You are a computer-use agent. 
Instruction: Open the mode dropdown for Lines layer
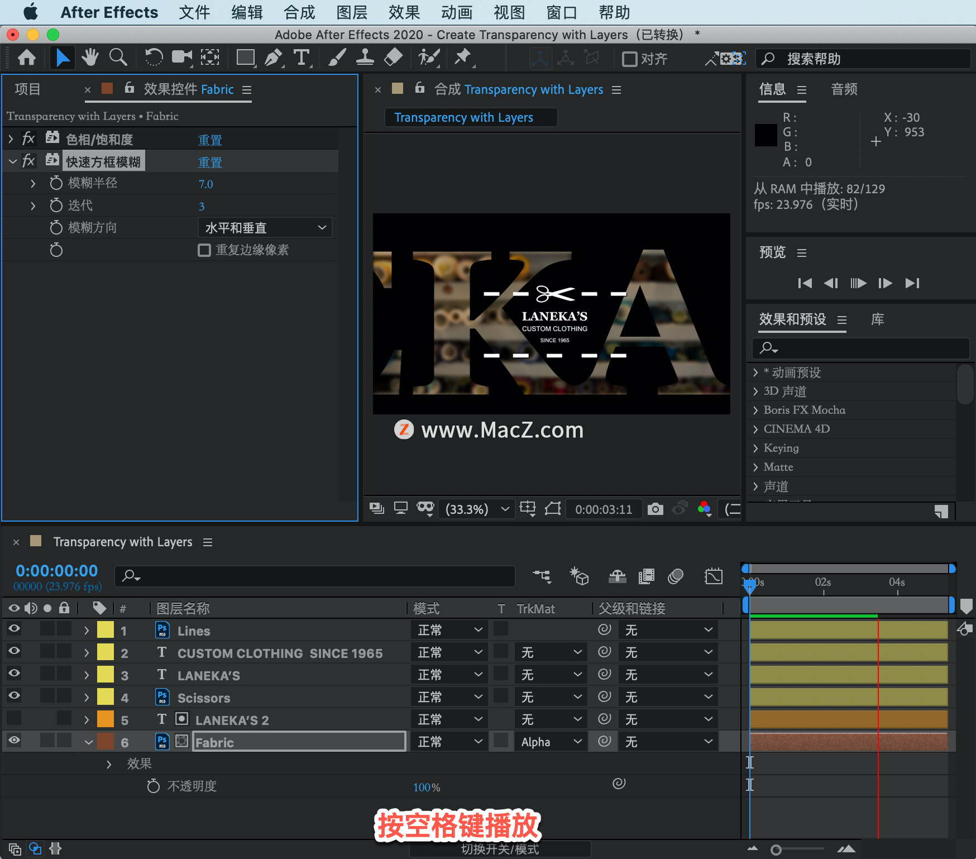point(449,629)
